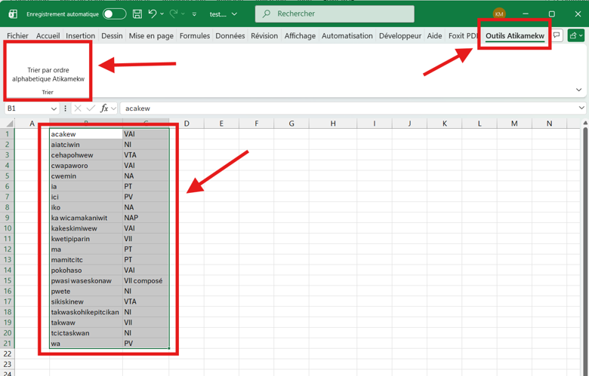The width and height of the screenshot is (589, 376).
Task: Click the Save floppy disk icon
Action: click(x=137, y=14)
